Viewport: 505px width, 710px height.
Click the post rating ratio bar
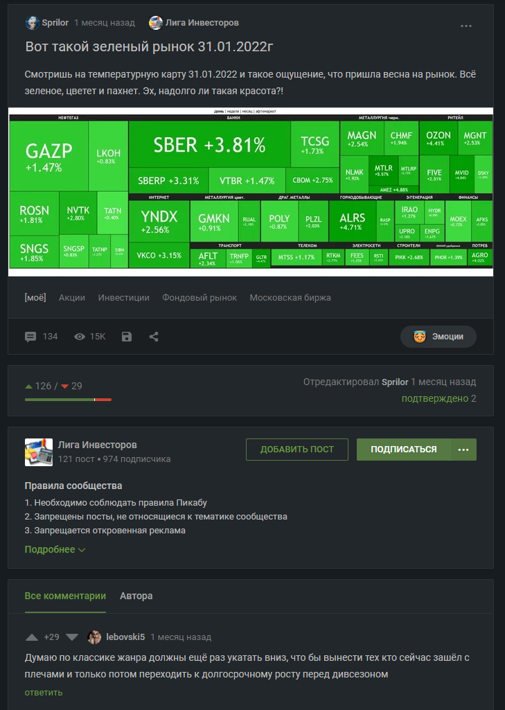(68, 400)
